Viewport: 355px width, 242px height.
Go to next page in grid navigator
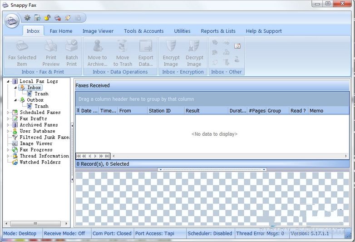pyautogui.click(x=101, y=156)
